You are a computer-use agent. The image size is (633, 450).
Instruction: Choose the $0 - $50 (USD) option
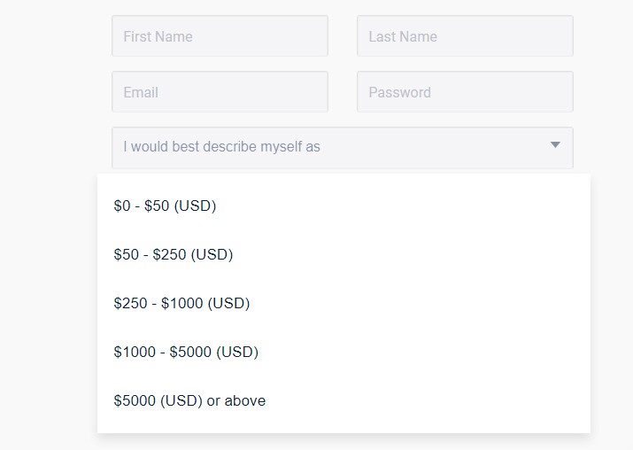pos(165,206)
